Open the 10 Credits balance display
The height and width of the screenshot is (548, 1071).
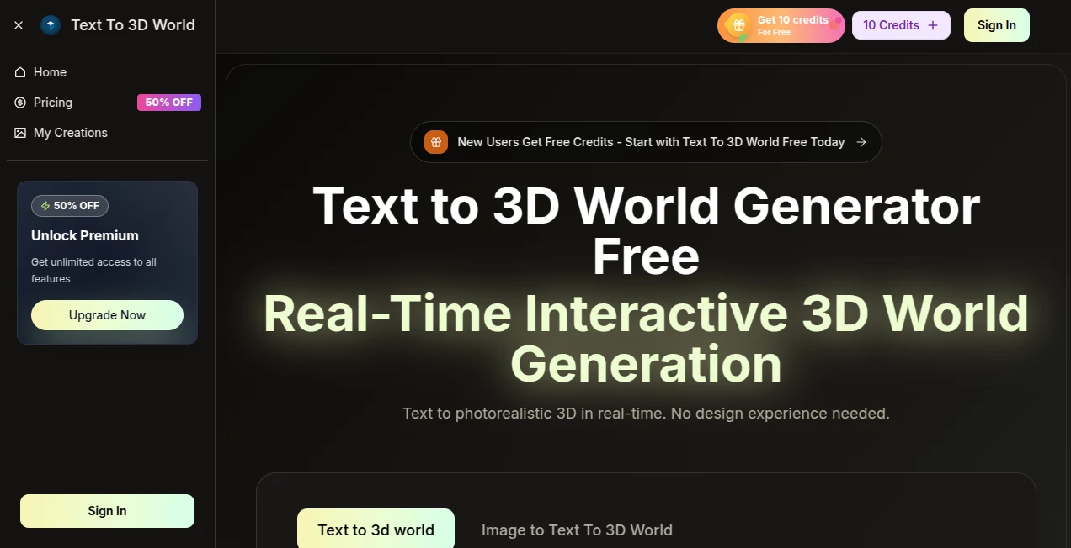[x=891, y=24]
